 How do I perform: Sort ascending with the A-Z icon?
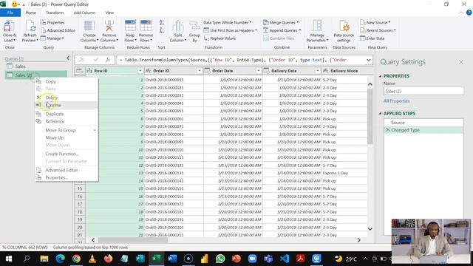tap(162, 23)
